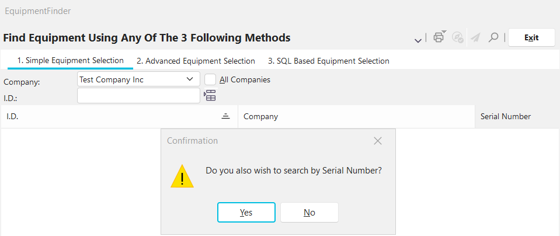The height and width of the screenshot is (236, 560).
Task: Select the Simple Equipment Selection tab
Action: (x=70, y=60)
